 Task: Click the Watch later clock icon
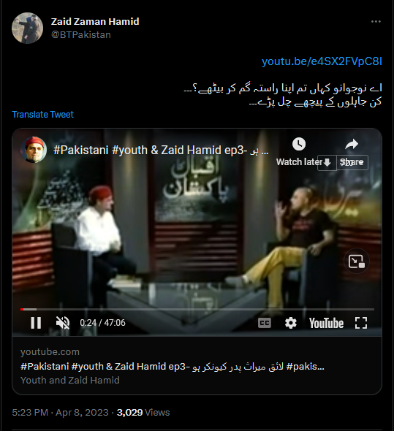tap(299, 144)
